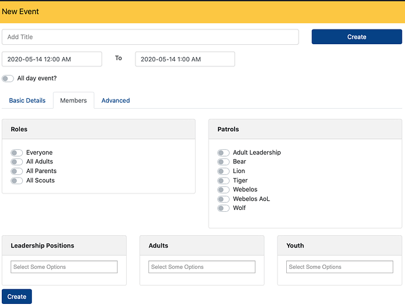Viewport: 405px width, 307px height.
Task: Toggle the Wolf patrol switch
Action: (223, 208)
